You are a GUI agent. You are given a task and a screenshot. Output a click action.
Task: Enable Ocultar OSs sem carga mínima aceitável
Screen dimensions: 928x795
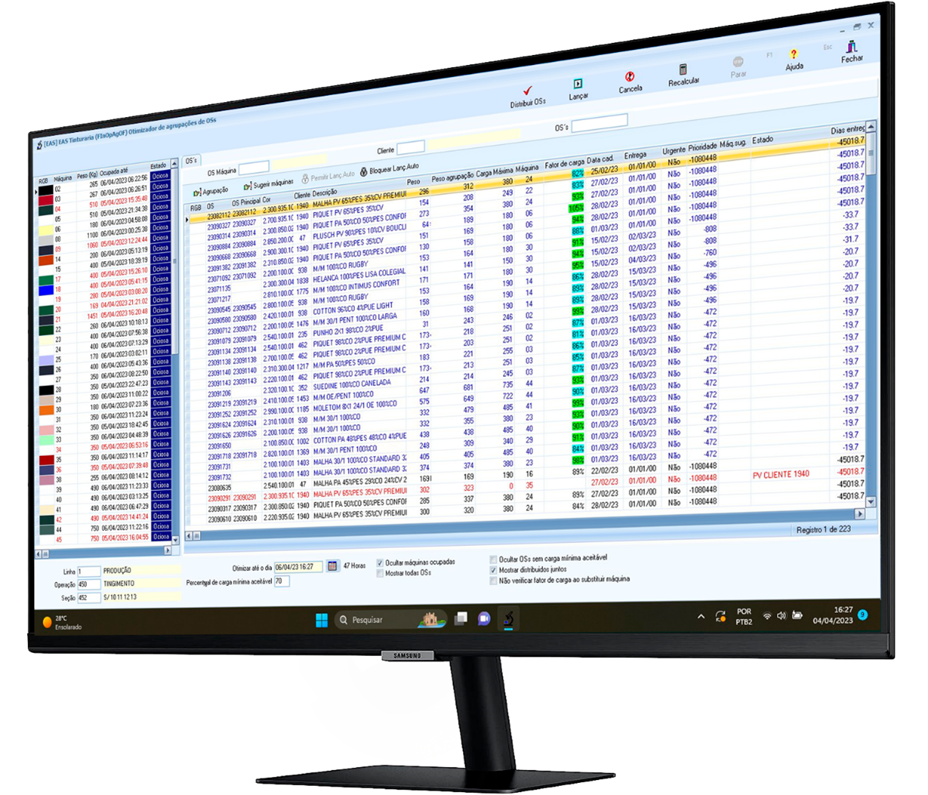(x=493, y=559)
